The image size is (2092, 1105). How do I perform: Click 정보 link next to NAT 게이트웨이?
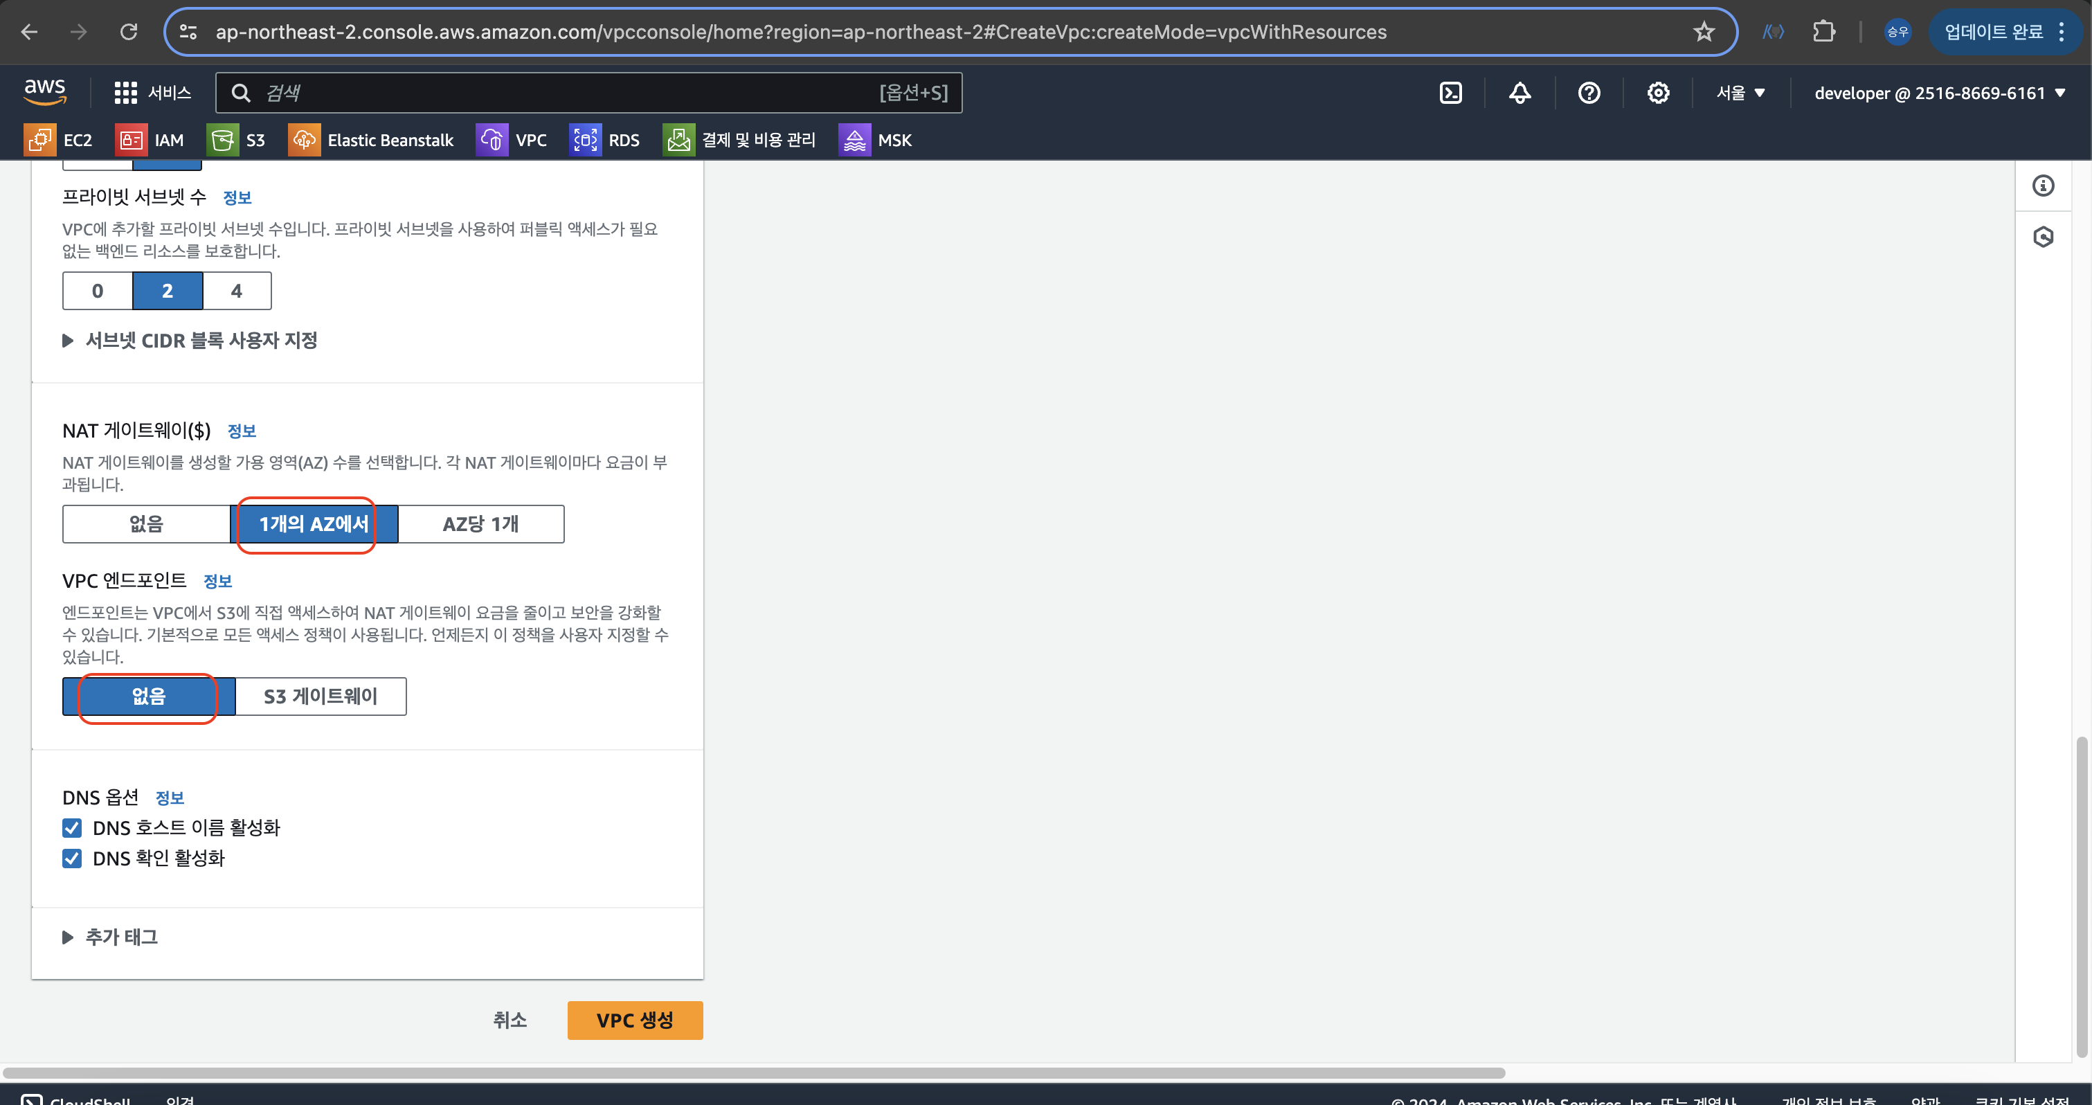pos(241,431)
